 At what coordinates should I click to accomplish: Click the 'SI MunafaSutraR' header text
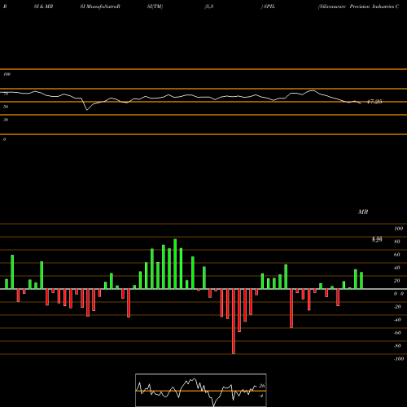(100, 7)
